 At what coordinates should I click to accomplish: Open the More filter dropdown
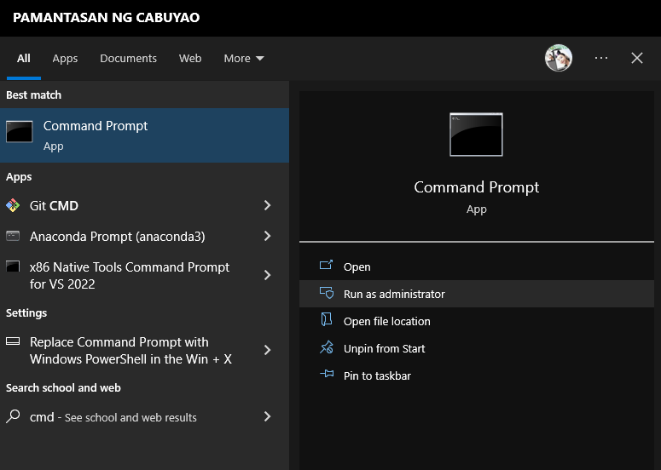pyautogui.click(x=244, y=59)
